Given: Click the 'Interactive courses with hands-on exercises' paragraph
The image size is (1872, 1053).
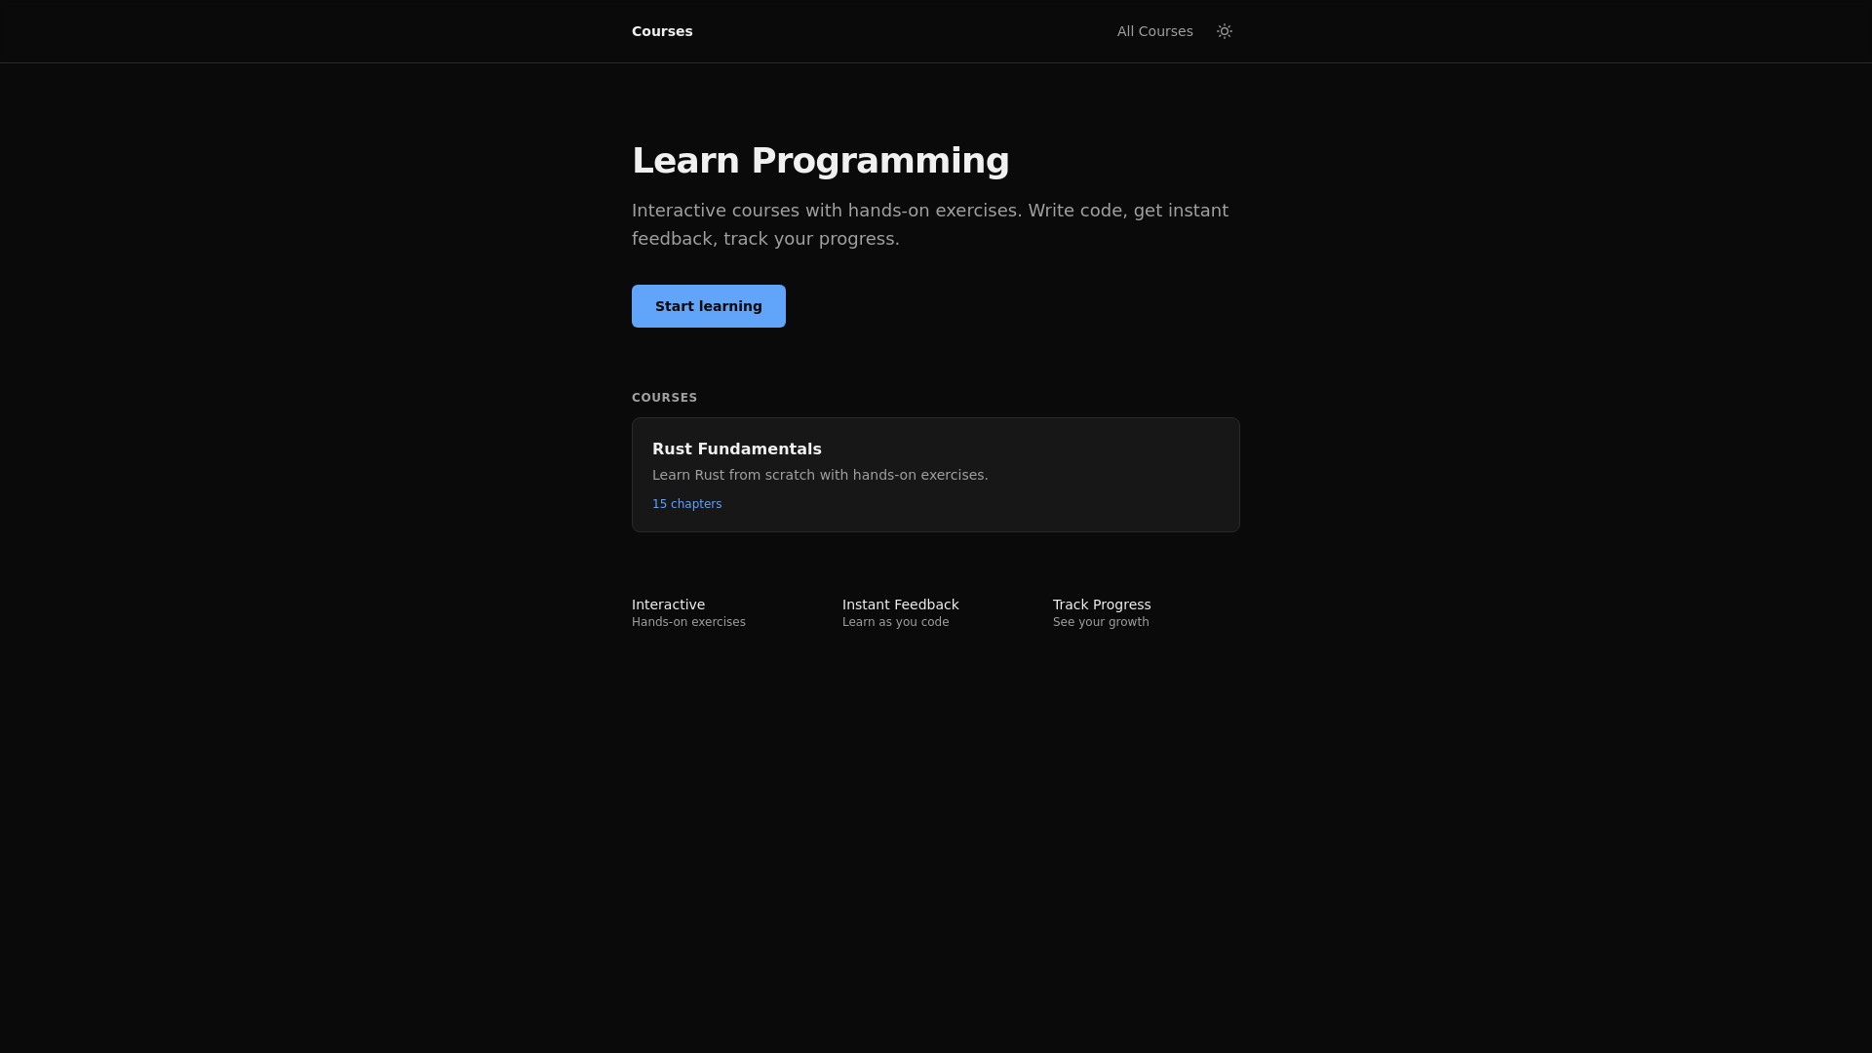Looking at the screenshot, I should pos(930,224).
